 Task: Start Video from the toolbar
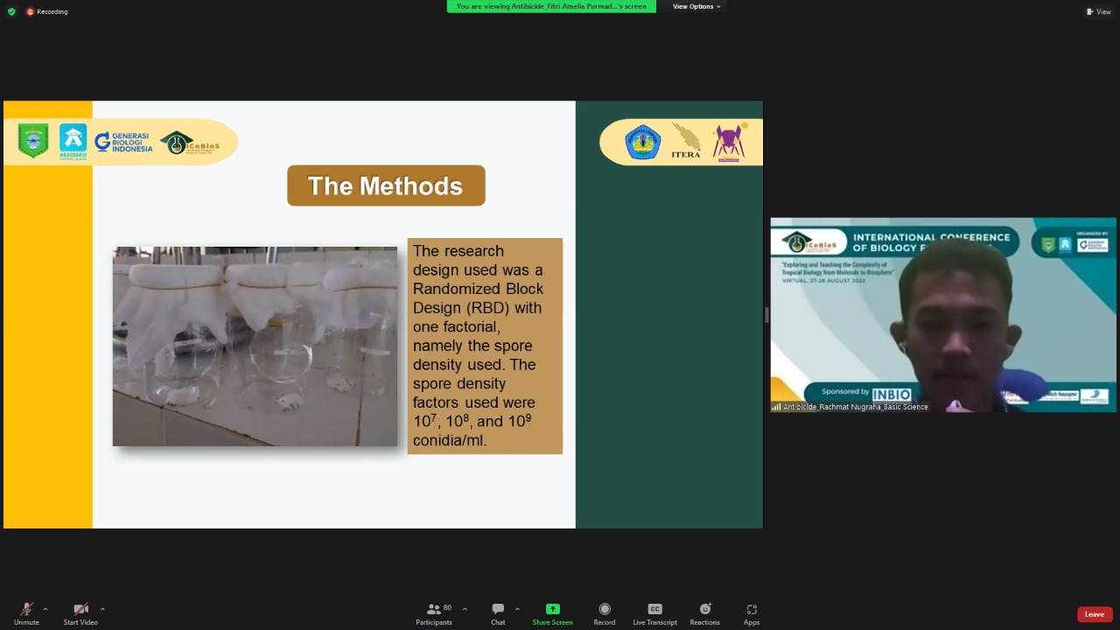pyautogui.click(x=80, y=613)
